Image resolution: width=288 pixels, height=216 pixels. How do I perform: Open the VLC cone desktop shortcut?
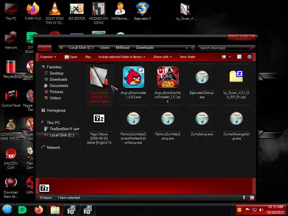coord(55,13)
